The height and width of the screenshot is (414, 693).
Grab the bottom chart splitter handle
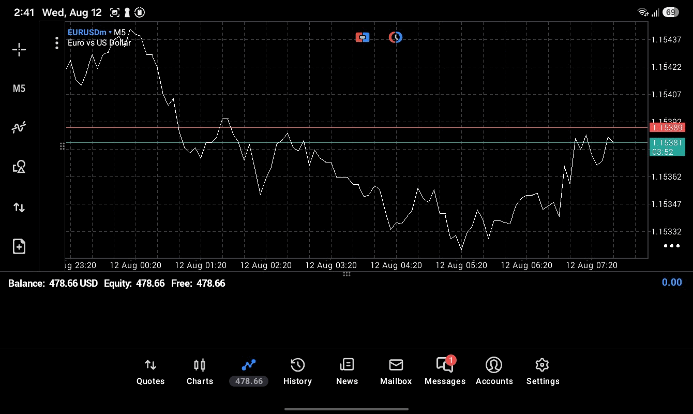coord(346,274)
